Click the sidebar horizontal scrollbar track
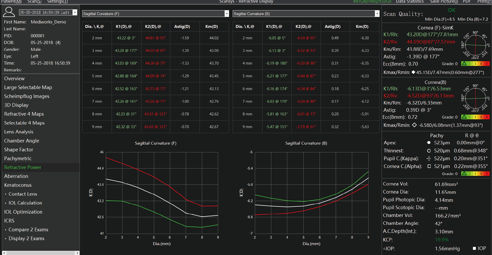 tap(41, 253)
